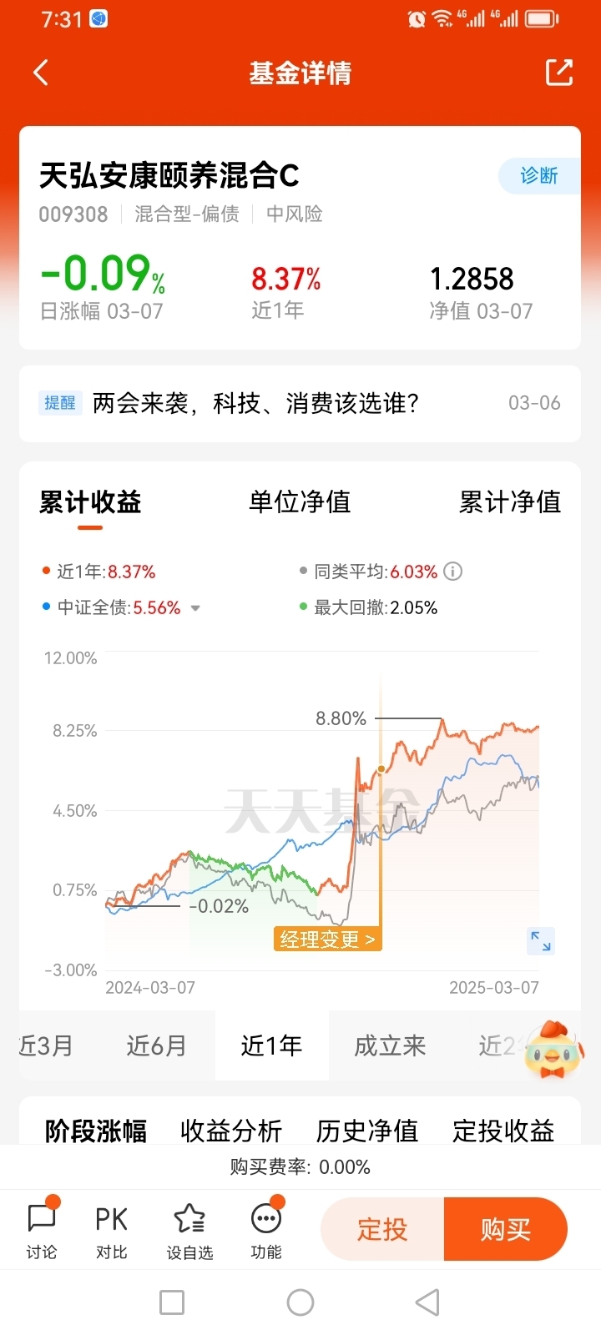Open the 讨论 discussion icon

pyautogui.click(x=42, y=1228)
